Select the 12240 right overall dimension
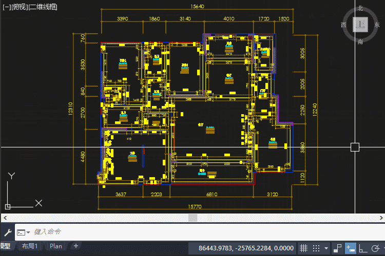 [x=315, y=110]
